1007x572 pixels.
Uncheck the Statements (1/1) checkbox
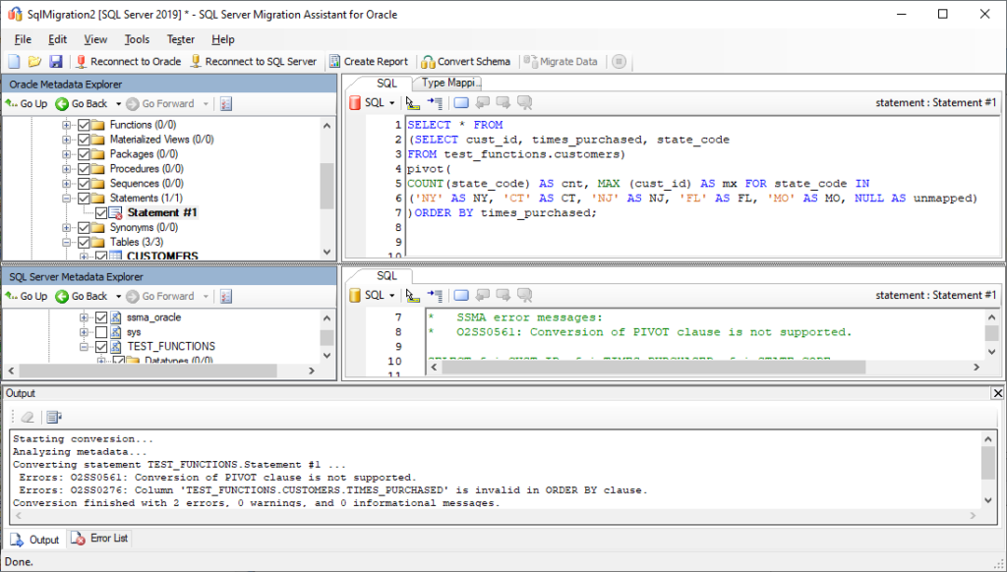point(84,199)
